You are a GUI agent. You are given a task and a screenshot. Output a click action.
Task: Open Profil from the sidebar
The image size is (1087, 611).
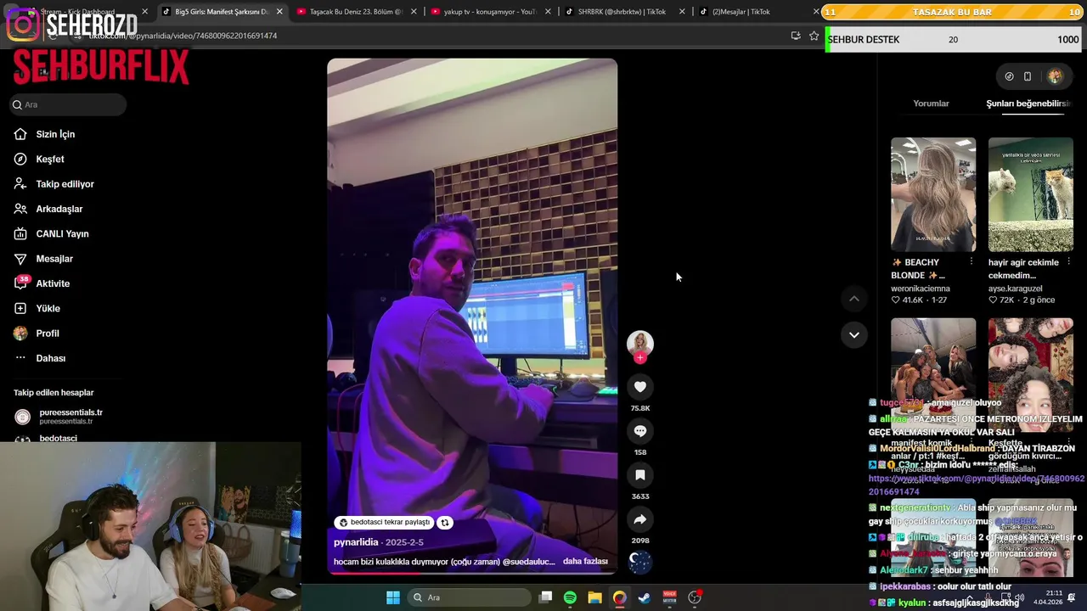pos(48,334)
